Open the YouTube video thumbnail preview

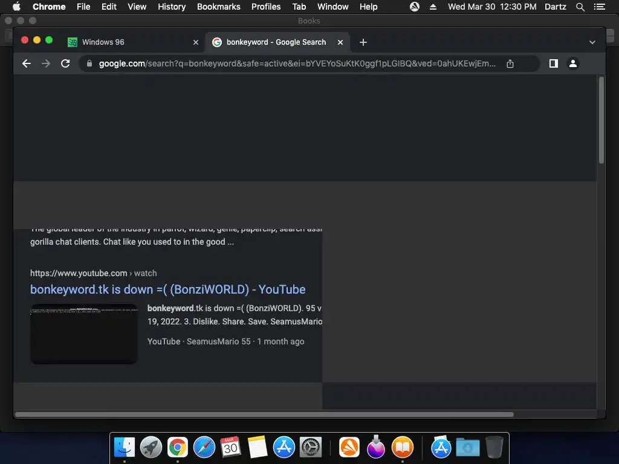click(x=84, y=333)
